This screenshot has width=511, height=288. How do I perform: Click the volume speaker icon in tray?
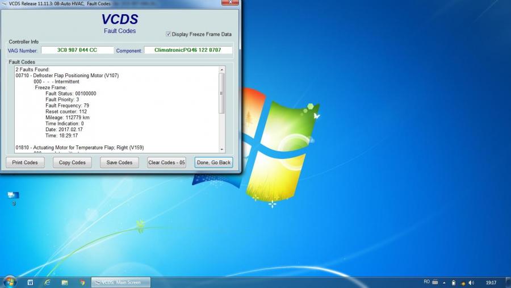[x=472, y=282]
